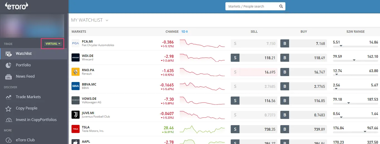380x144 pixels.
Task: Open the VIRTUAL account dropdown
Action: point(53,44)
